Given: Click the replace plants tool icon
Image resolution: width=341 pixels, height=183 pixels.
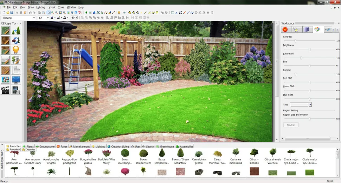Looking at the screenshot, I should (x=16, y=40).
